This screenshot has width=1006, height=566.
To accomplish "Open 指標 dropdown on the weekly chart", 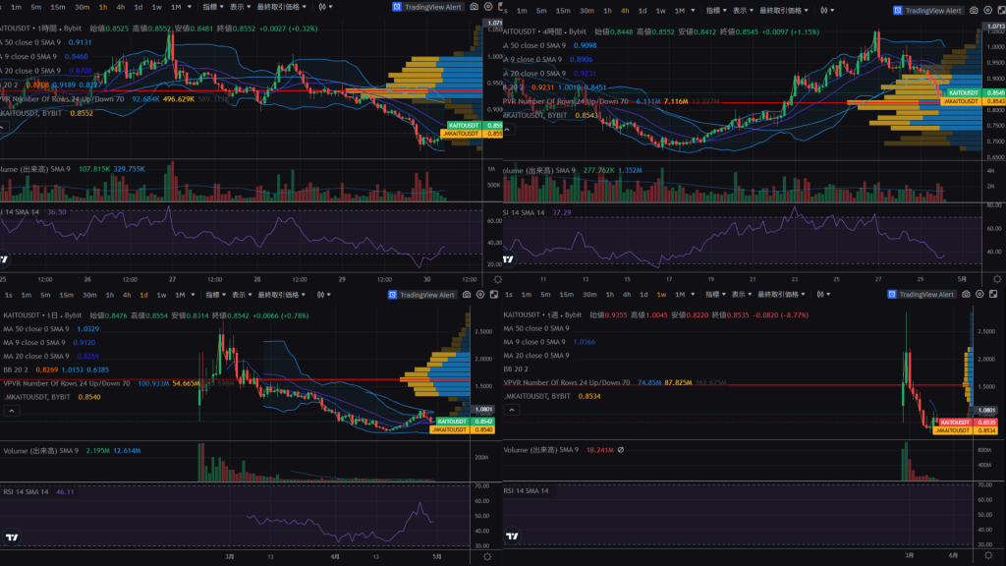I will point(715,294).
